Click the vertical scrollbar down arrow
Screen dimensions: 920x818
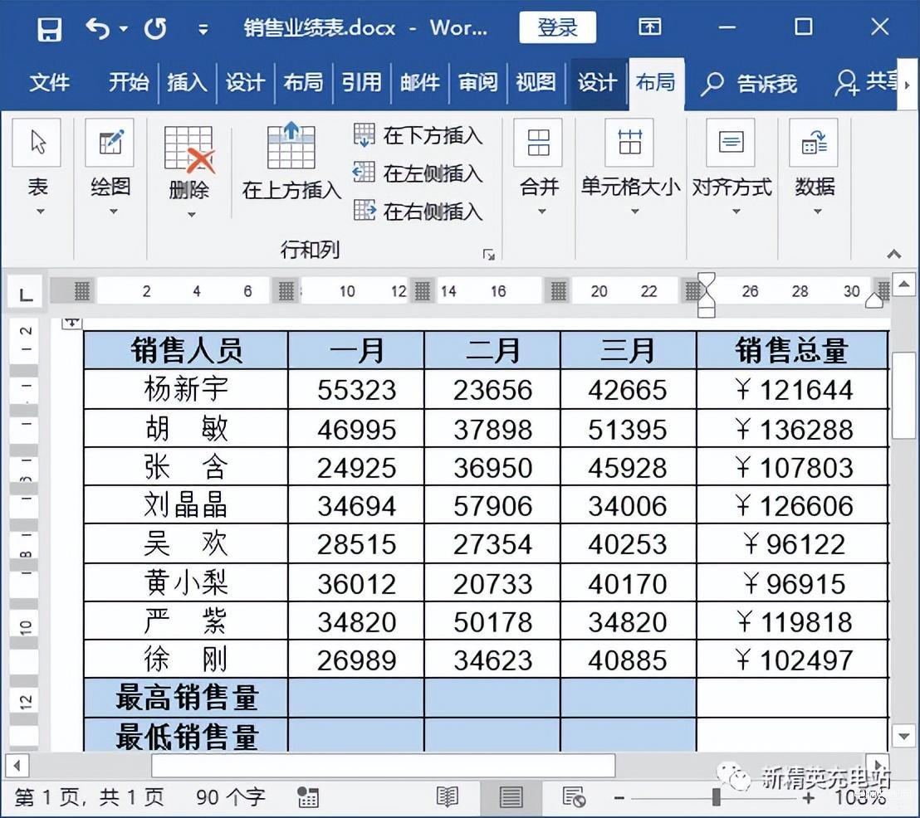[903, 736]
